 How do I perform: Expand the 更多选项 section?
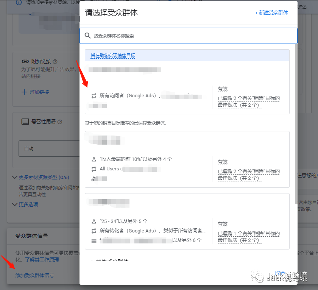14,204
